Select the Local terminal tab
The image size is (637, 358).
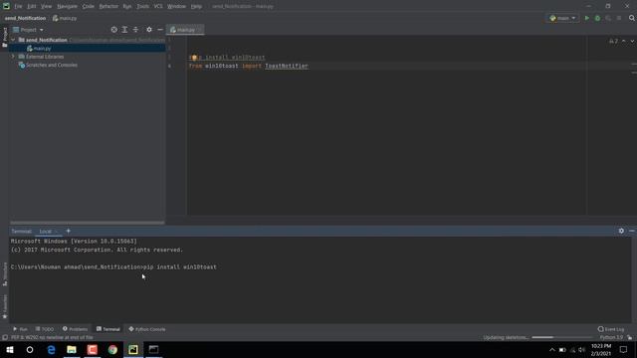tap(48, 232)
